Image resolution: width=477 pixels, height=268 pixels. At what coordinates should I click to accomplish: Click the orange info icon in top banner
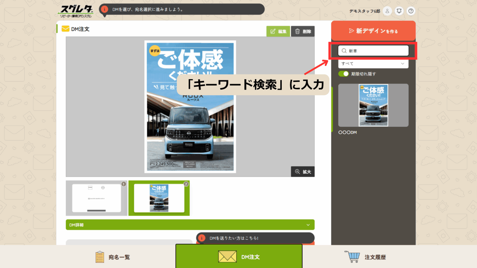click(104, 9)
